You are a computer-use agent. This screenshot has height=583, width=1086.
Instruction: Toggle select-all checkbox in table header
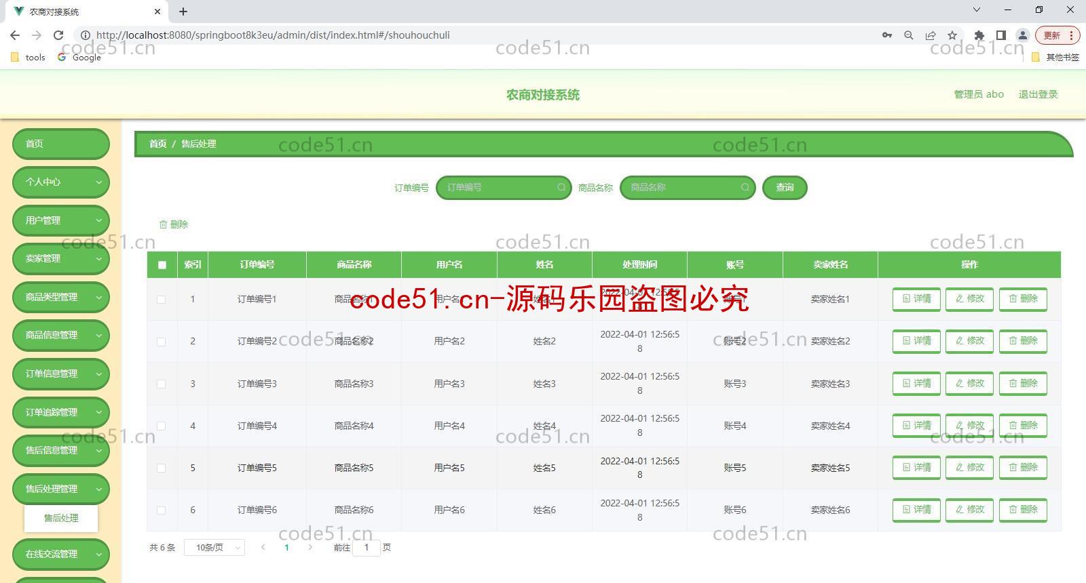[x=162, y=265]
